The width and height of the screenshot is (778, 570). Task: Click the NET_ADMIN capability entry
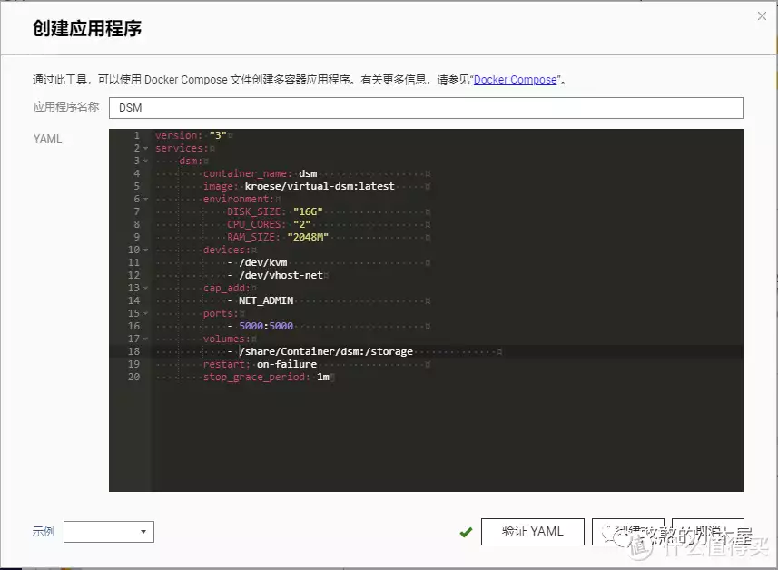266,300
